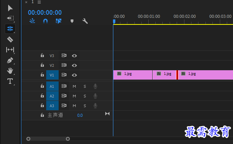
Task: Toggle sync lock on V3
Action: [64, 56]
